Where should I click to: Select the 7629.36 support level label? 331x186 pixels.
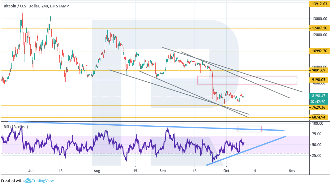(319, 107)
